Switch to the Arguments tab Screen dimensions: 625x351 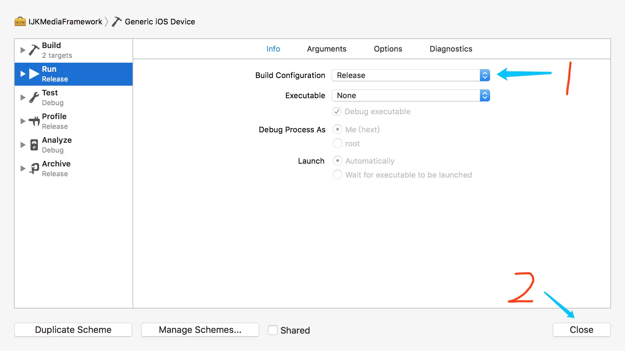(x=326, y=49)
